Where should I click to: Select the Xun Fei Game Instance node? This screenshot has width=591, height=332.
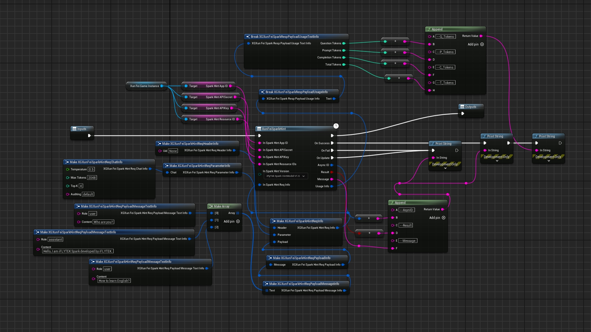pos(144,86)
